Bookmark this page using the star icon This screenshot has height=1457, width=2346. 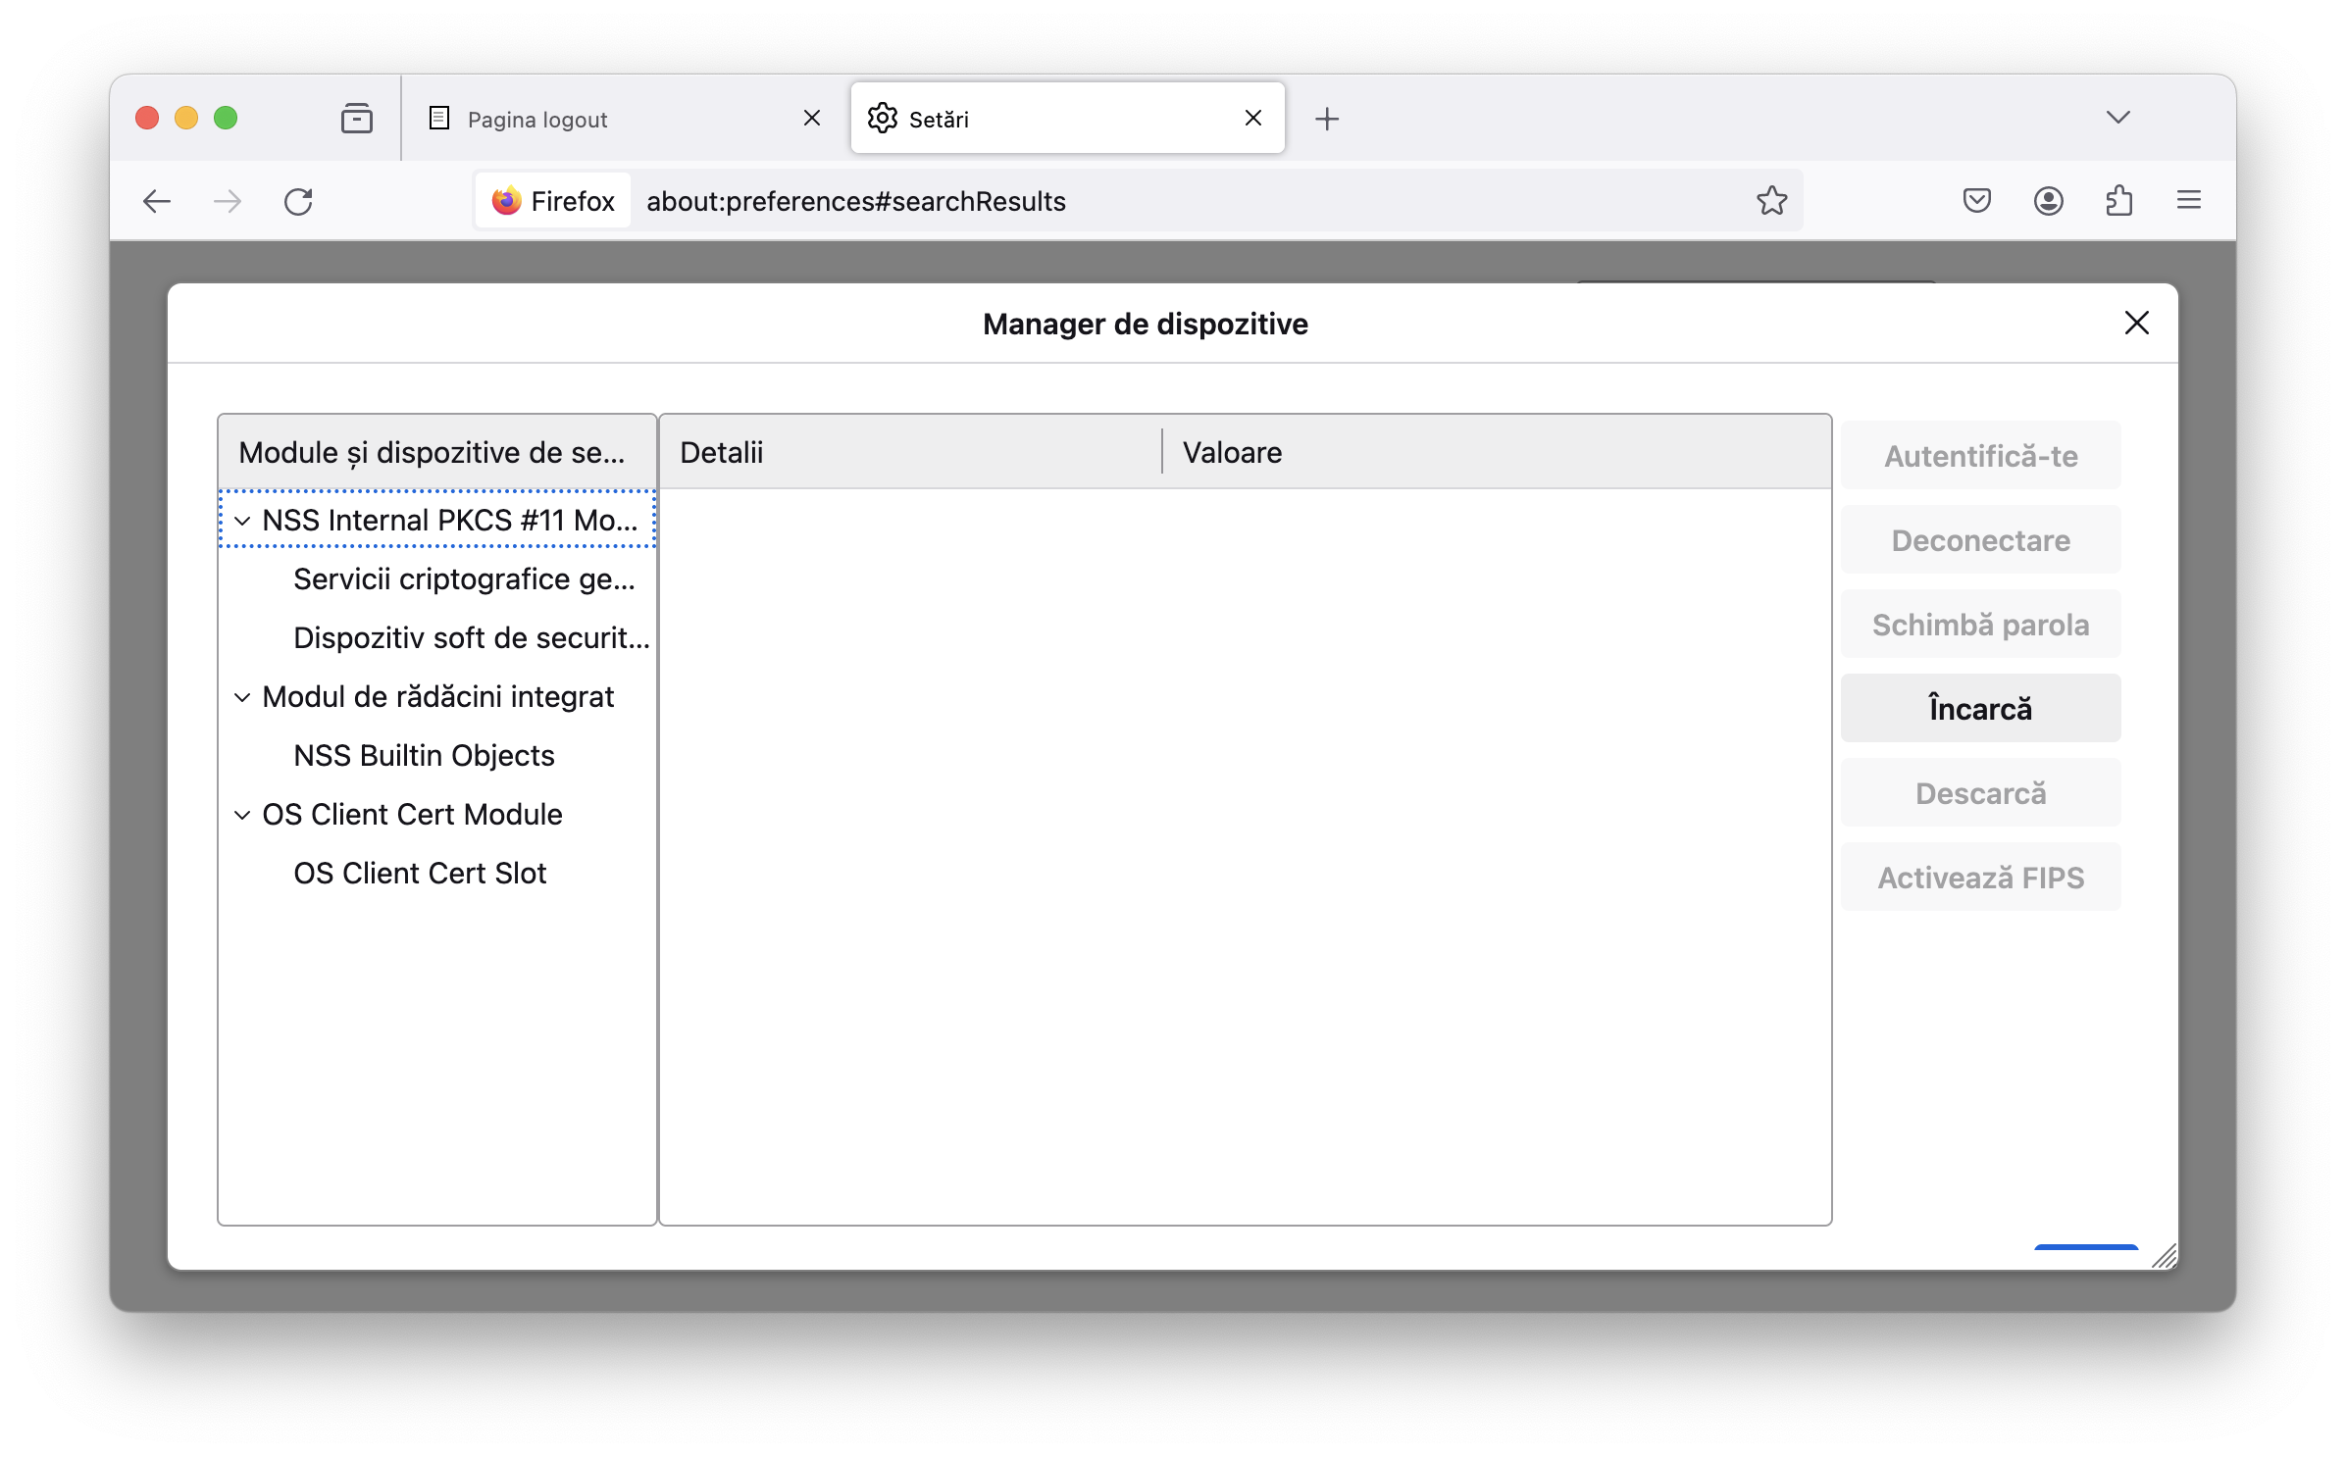1771,201
